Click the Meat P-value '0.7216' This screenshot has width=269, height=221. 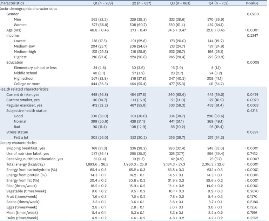click(x=252, y=213)
